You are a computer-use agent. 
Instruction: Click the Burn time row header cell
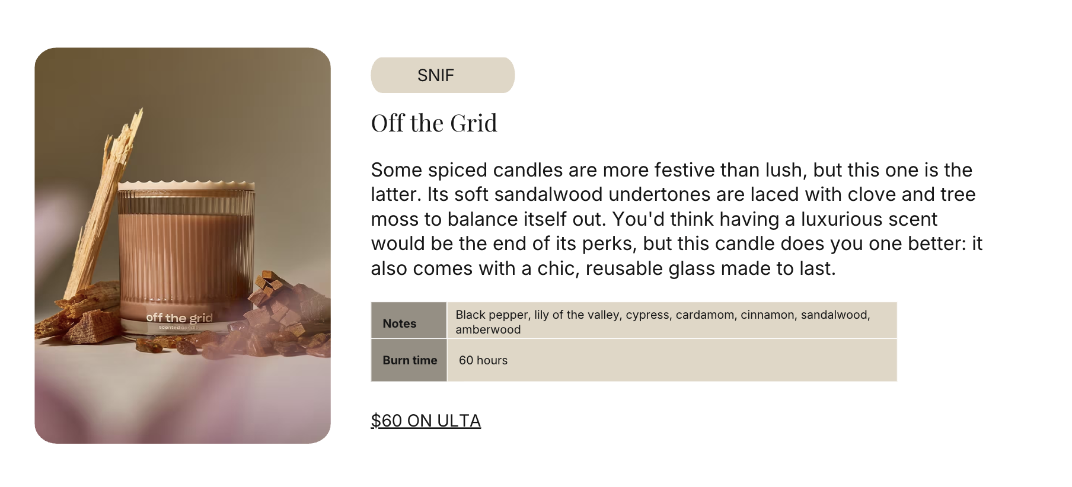tap(409, 360)
